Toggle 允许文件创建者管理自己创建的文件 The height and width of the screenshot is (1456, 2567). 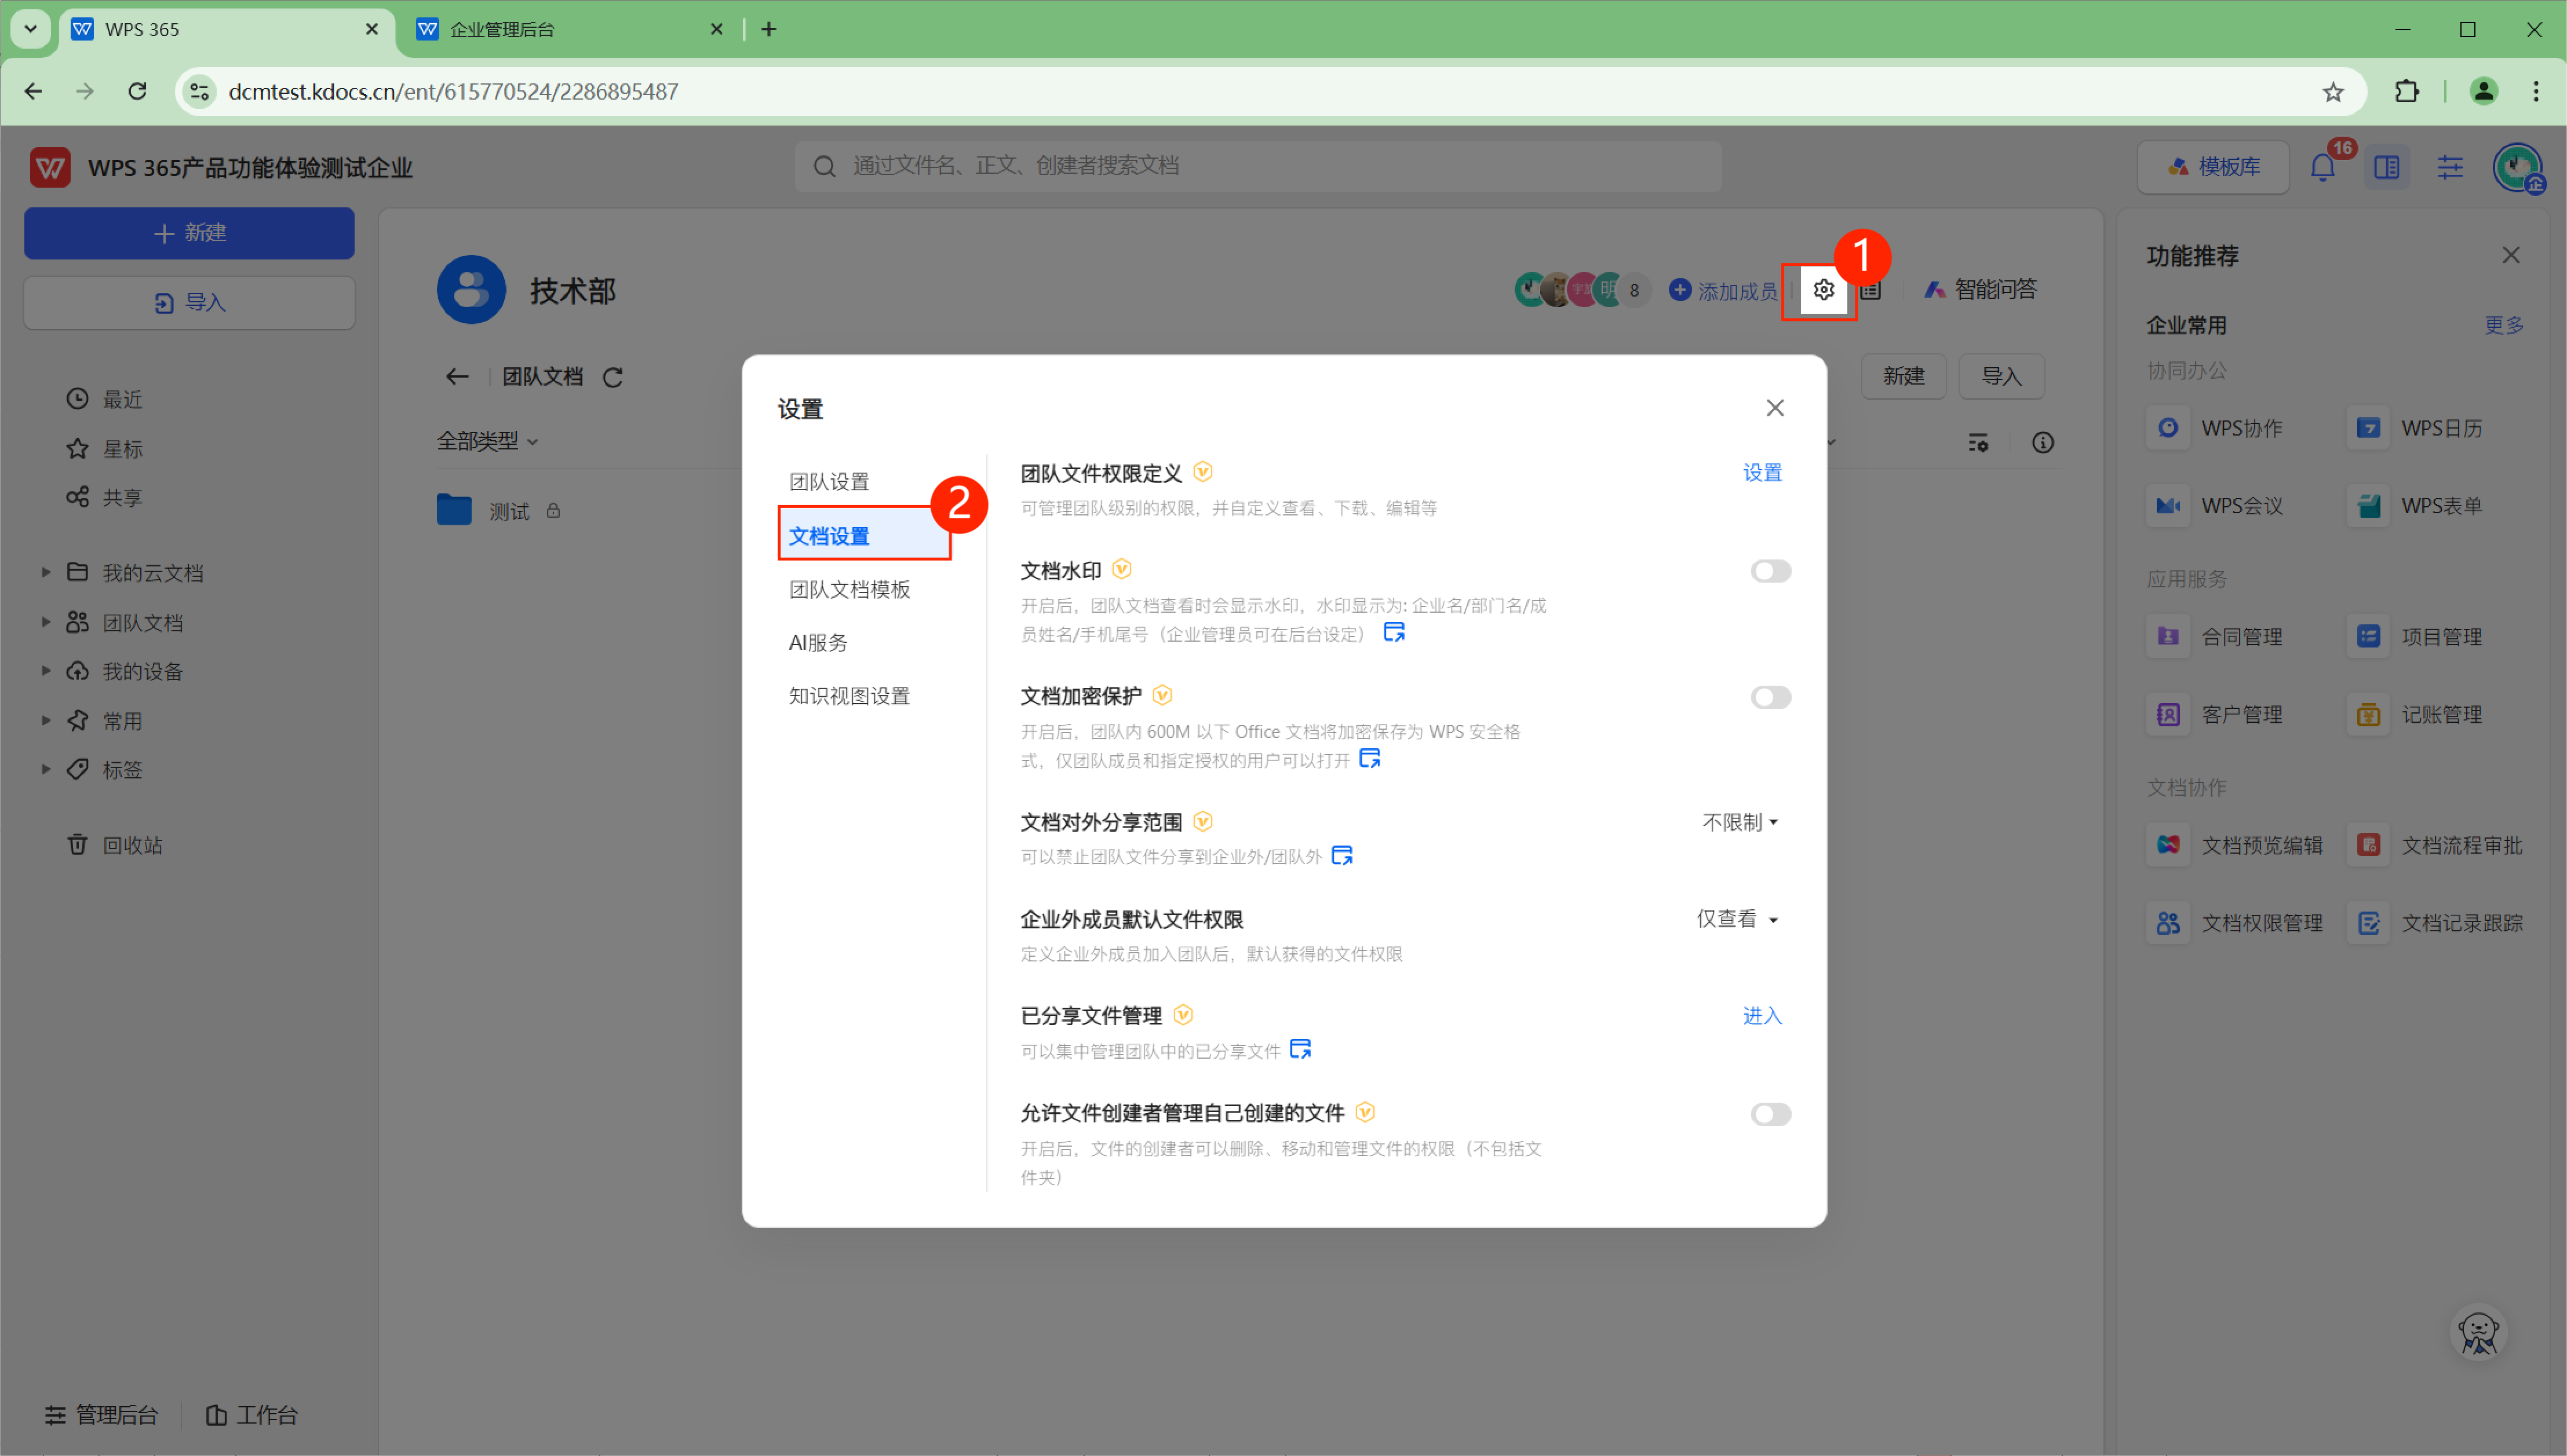click(x=1770, y=1114)
